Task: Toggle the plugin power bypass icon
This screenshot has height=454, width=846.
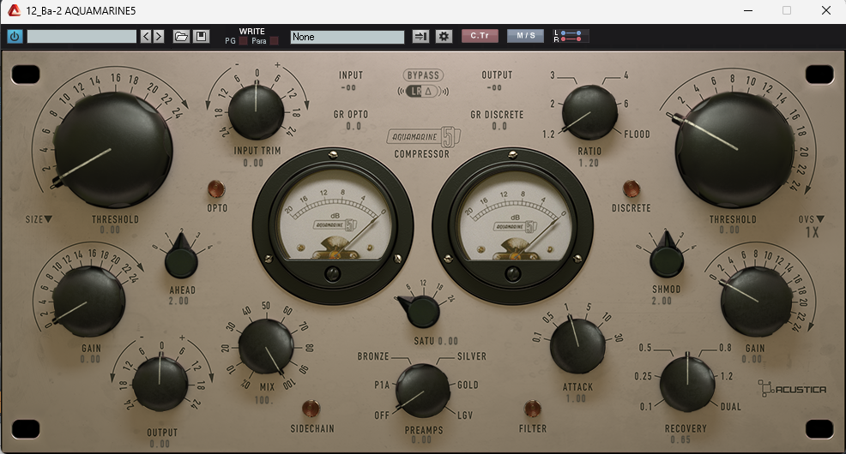Action: (15, 37)
